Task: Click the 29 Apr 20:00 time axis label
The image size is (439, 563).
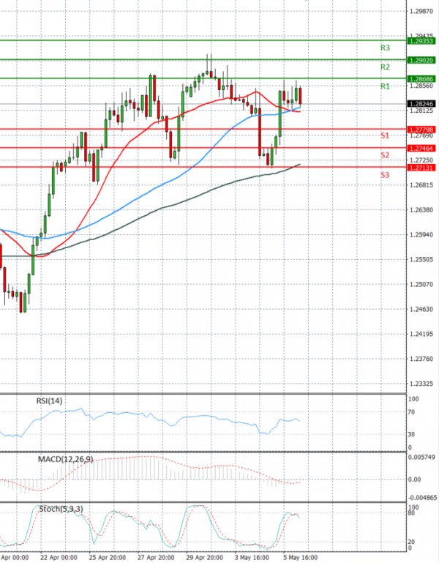Action: [204, 558]
